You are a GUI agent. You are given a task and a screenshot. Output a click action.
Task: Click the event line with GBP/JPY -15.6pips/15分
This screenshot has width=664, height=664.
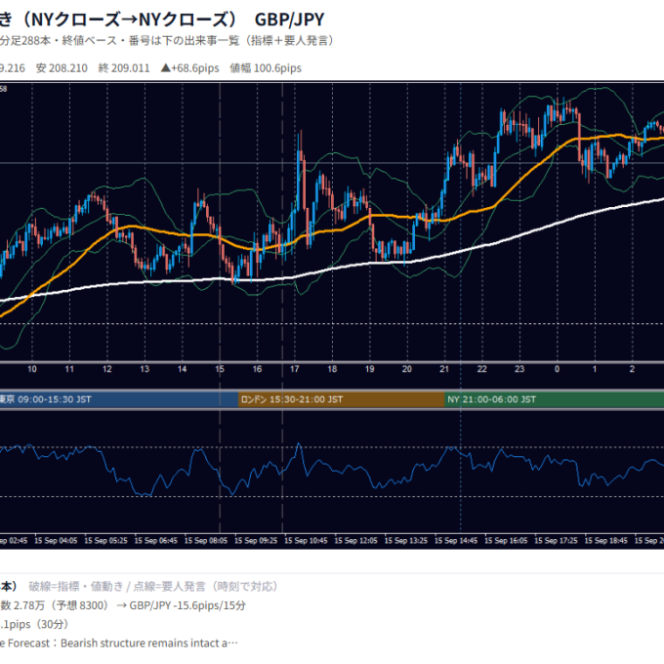pyautogui.click(x=123, y=605)
